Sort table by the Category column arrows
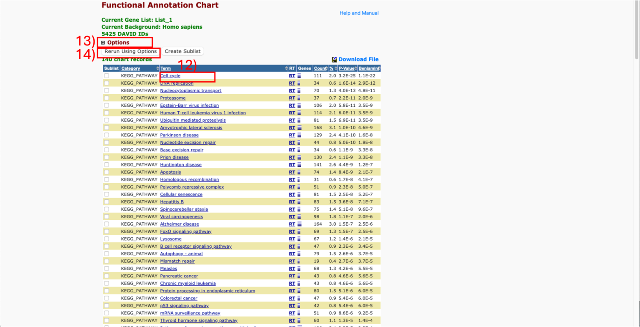The width and height of the screenshot is (640, 327). click(157, 68)
